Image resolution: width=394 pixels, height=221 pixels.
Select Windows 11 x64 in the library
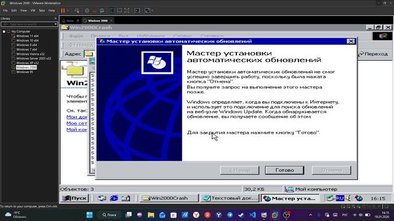(x=27, y=36)
